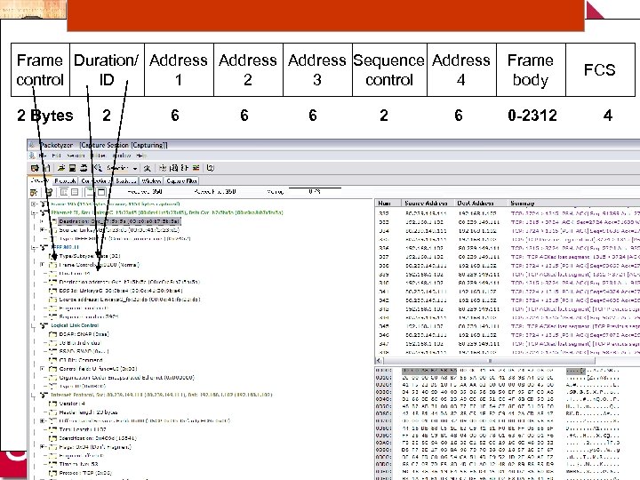Expand the Frame Control tree node
Screen dimensions: 640x480
point(43,265)
